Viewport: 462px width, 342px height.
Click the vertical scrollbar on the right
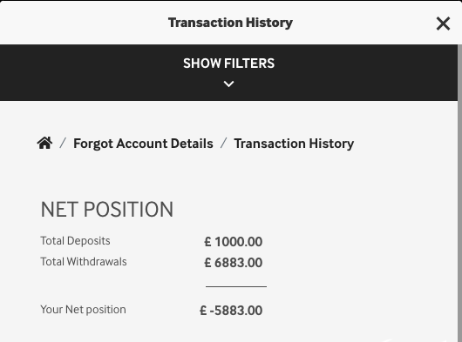[x=459, y=193]
